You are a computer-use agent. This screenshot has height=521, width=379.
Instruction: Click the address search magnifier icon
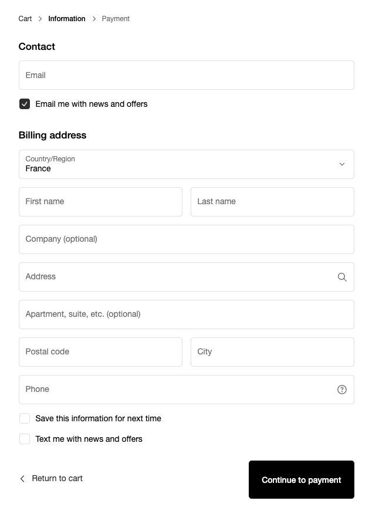tap(342, 276)
